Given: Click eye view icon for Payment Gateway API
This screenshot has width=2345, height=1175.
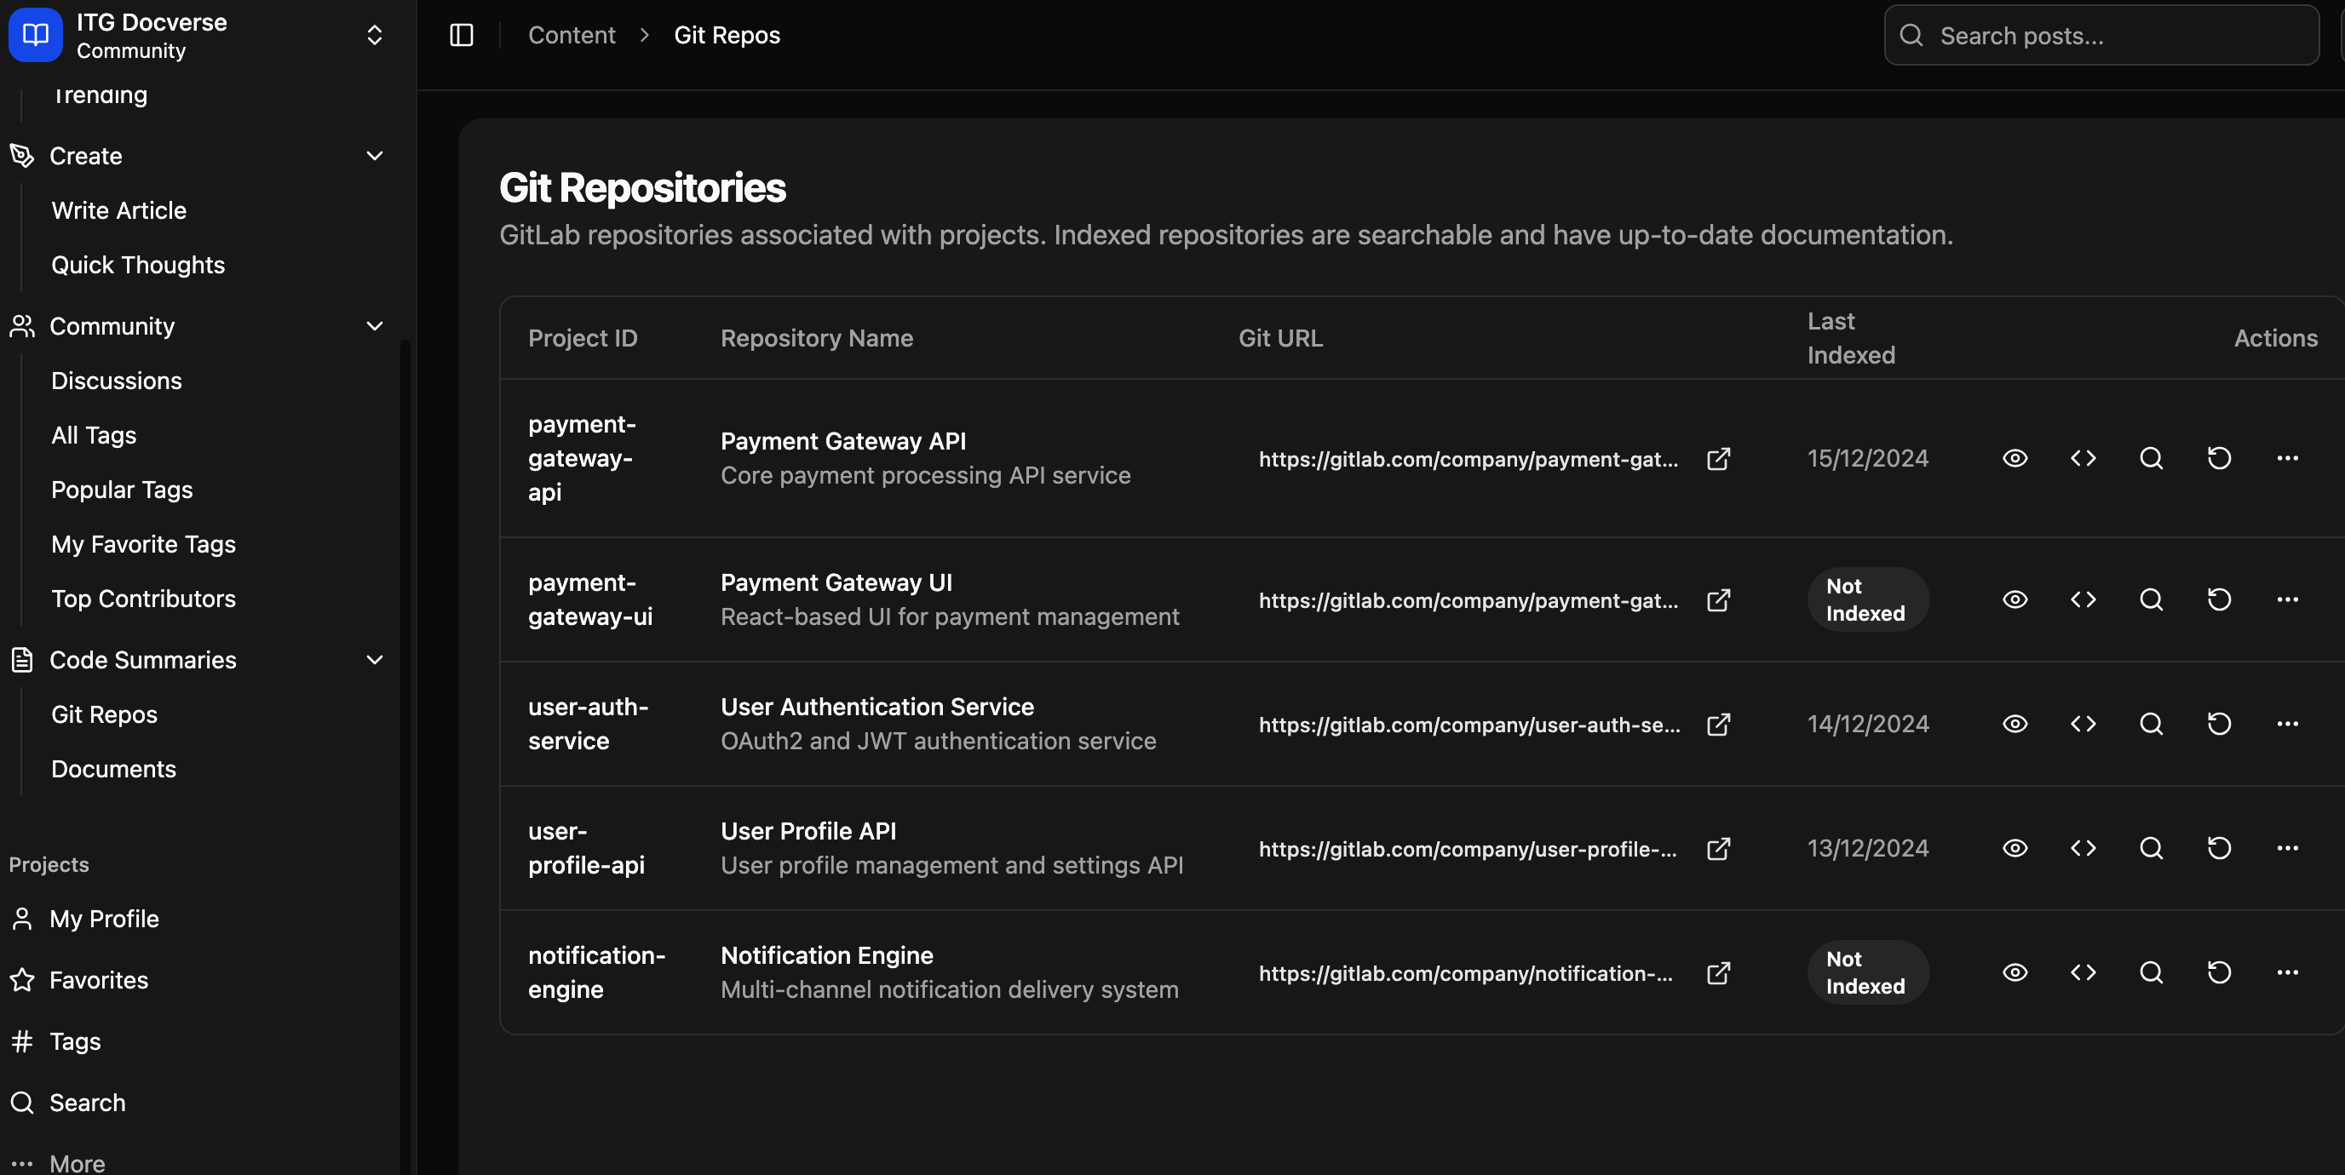Looking at the screenshot, I should (2015, 458).
